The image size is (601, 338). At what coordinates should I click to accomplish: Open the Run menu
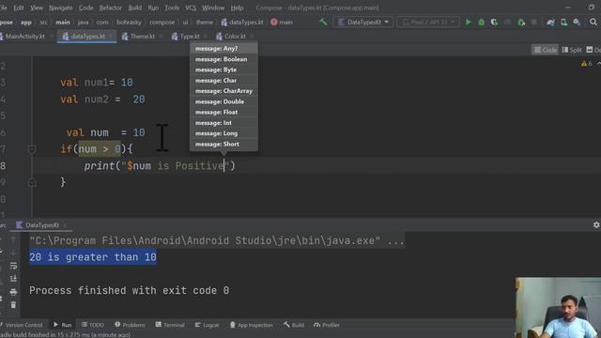point(153,8)
